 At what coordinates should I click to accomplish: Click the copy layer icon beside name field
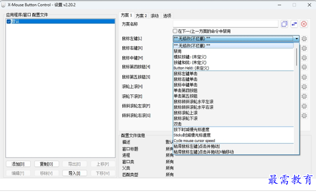point(285,24)
